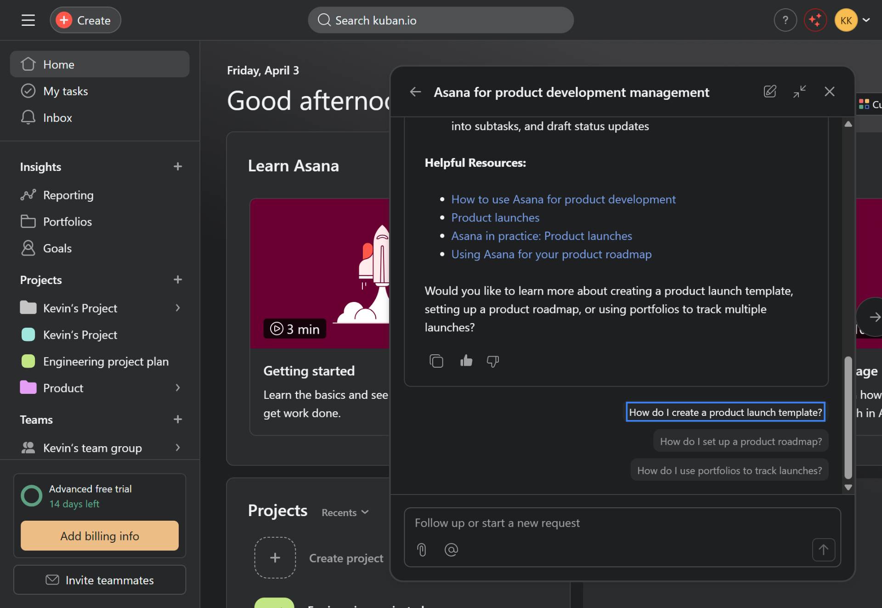Open My tasks in sidebar
The height and width of the screenshot is (608, 882).
click(x=100, y=91)
